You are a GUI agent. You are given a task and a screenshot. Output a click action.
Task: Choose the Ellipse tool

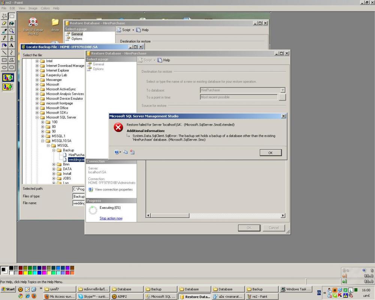point(4,67)
